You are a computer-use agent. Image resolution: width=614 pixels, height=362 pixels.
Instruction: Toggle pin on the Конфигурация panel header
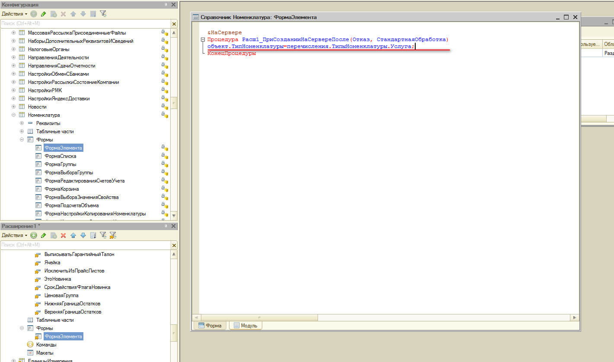click(166, 4)
